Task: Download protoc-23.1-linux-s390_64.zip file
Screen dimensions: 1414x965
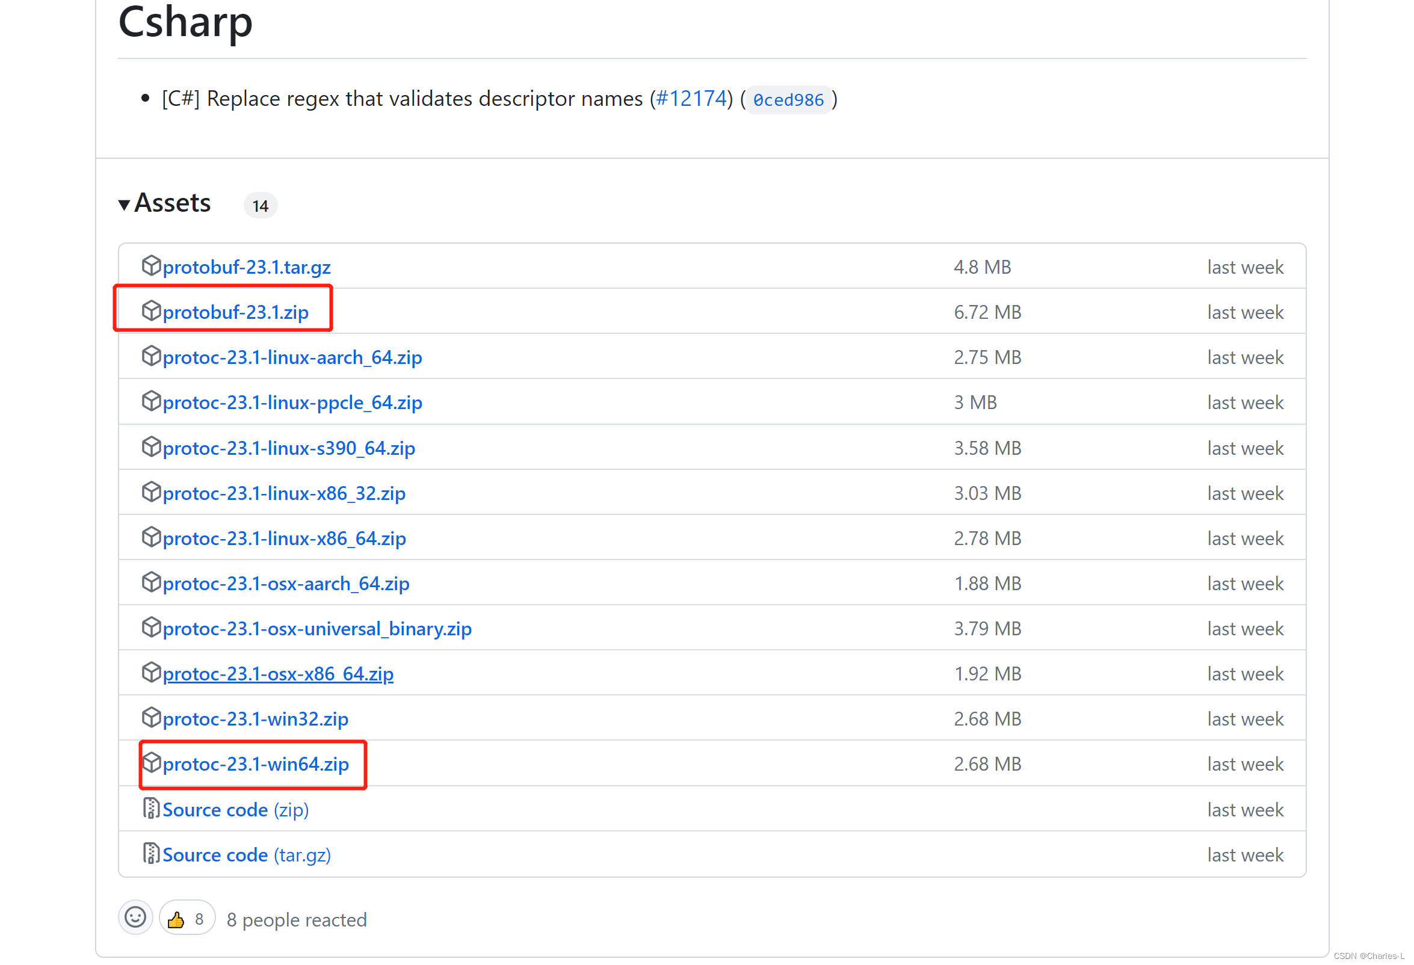Action: tap(289, 448)
